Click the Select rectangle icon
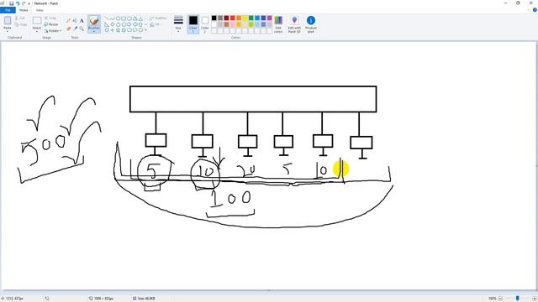 pyautogui.click(x=37, y=20)
